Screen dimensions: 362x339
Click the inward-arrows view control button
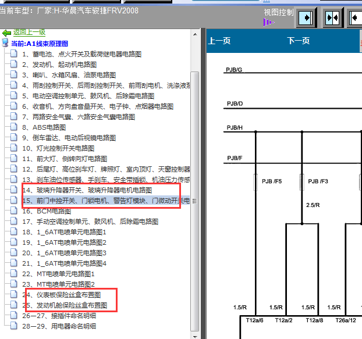pos(332,18)
